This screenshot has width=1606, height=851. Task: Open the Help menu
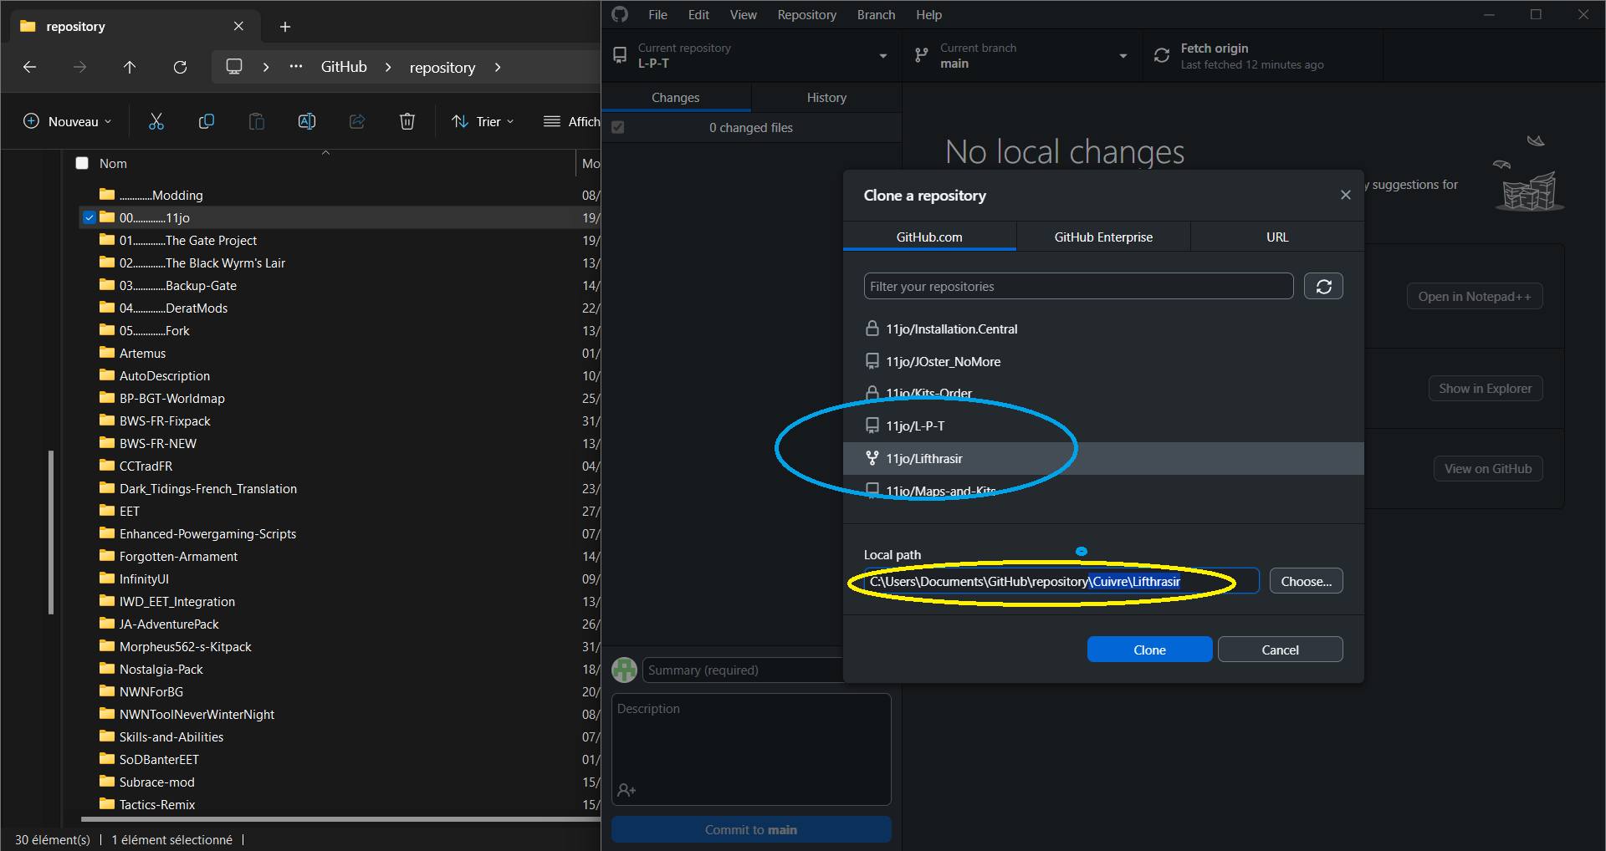928,15
